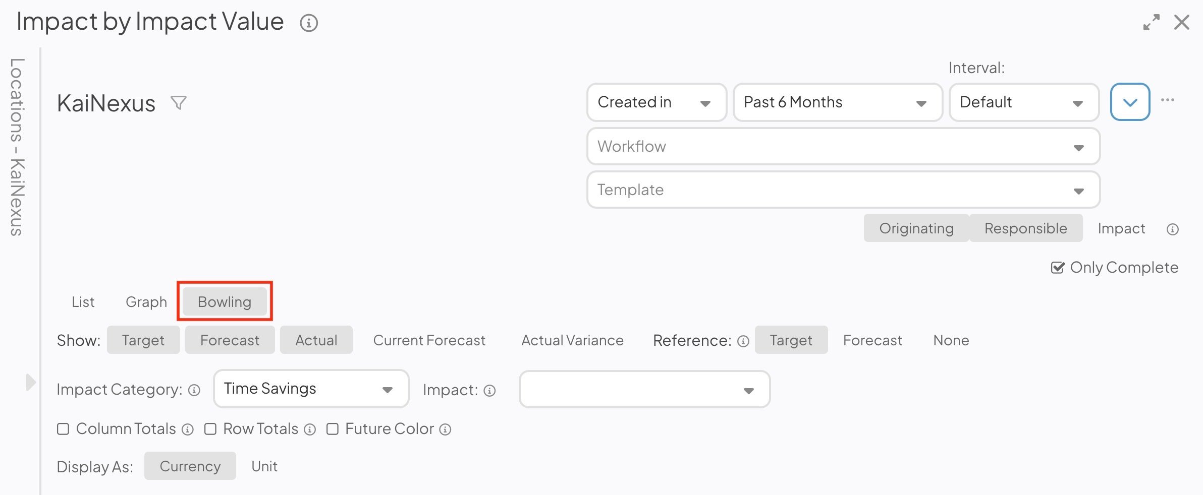Click info icon next to Future Color
This screenshot has width=1203, height=495.
pyautogui.click(x=445, y=429)
